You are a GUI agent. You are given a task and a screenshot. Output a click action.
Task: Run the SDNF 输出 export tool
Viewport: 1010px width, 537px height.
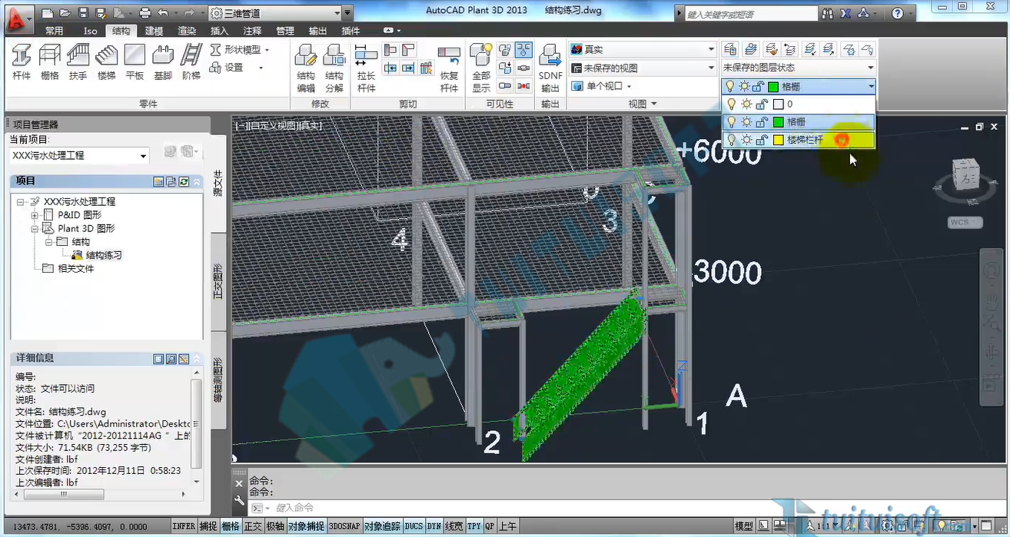click(x=550, y=68)
